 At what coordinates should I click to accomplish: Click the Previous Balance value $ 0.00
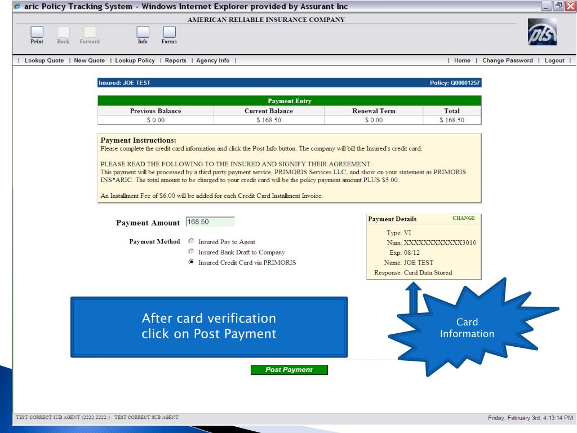(156, 120)
